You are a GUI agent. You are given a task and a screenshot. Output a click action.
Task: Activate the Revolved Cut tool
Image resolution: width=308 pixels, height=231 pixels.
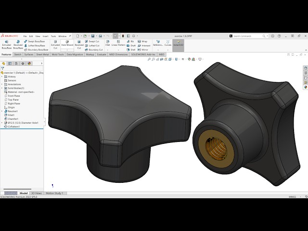tap(79, 45)
